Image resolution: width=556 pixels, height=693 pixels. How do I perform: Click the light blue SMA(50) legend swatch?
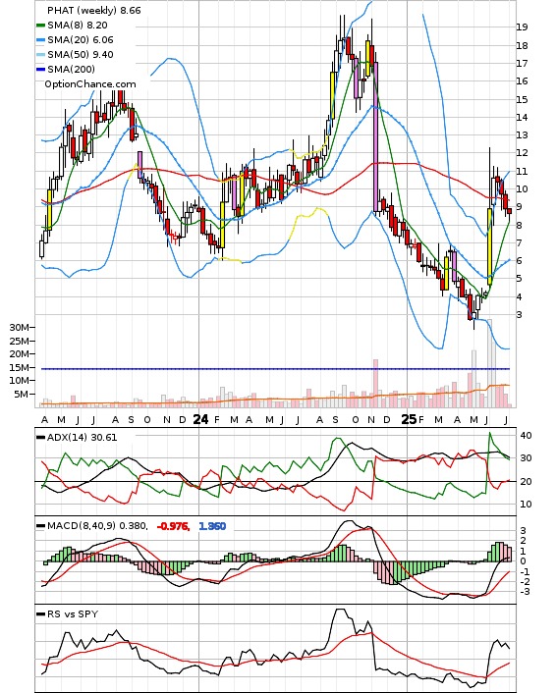click(x=40, y=55)
